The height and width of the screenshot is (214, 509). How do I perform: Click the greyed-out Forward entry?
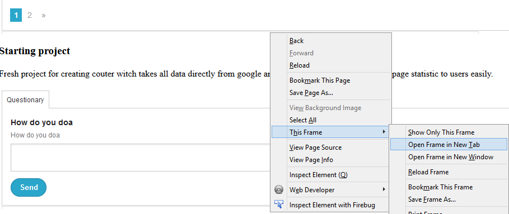coord(331,53)
